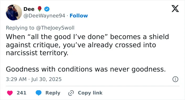Click the pink heart like icon
The width and height of the screenshot is (185, 100).
coord(10,93)
